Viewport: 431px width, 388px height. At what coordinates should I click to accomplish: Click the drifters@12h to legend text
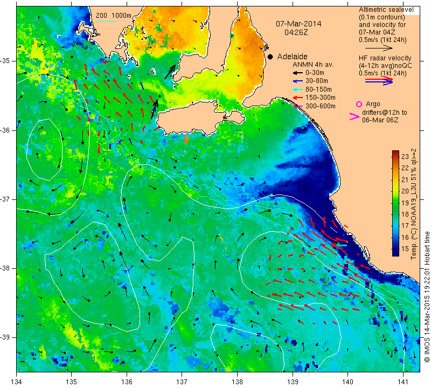tap(385, 113)
